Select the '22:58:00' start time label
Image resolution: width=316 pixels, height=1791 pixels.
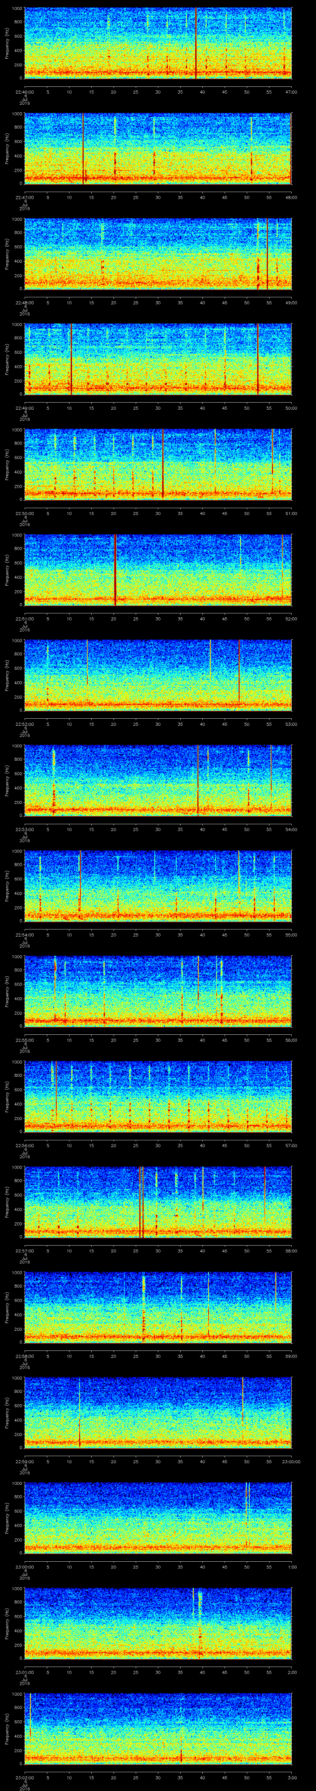(25, 1356)
